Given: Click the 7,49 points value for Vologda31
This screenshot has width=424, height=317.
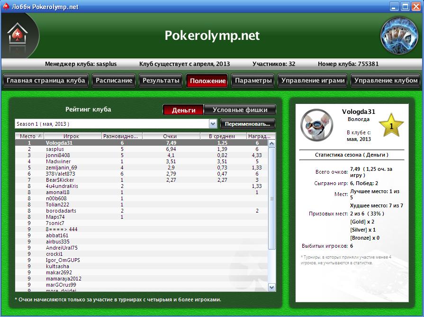Looking at the screenshot, I should click(171, 143).
